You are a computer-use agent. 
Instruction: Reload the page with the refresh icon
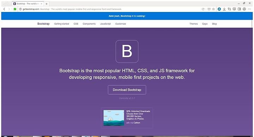pos(203,9)
